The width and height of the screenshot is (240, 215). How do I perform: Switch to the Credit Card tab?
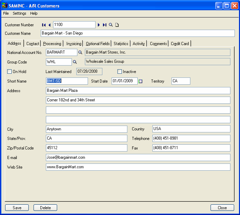(180, 44)
